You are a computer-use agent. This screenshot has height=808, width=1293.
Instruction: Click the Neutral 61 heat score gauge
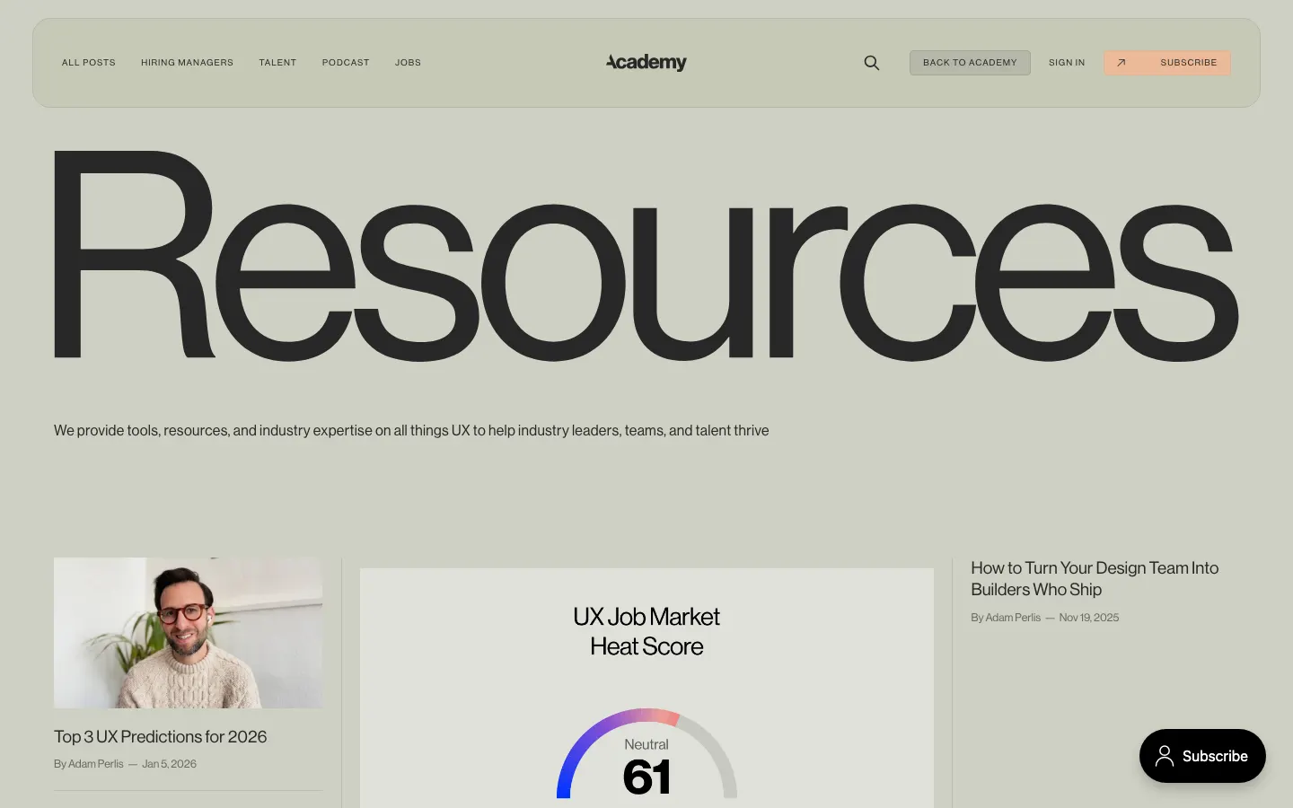646,759
